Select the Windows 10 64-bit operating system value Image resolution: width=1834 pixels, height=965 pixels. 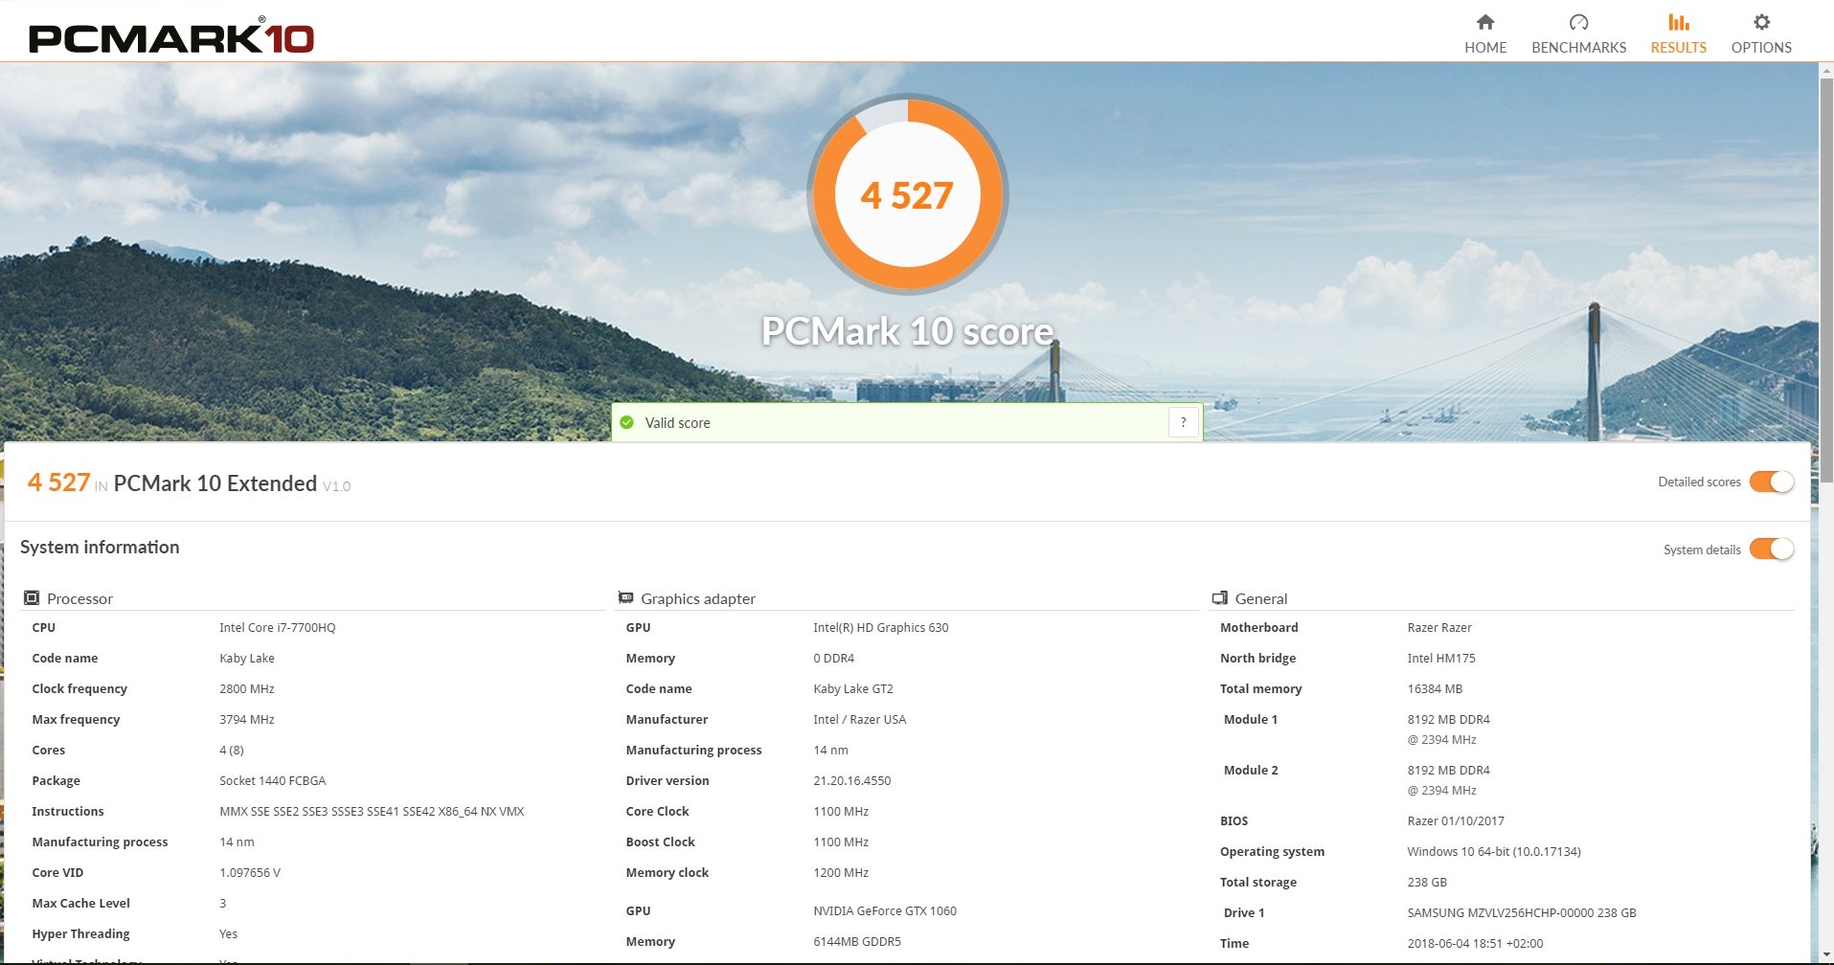coord(1493,851)
